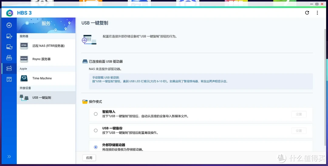This screenshot has width=328, height=166.
Task: Click the 服务器 section label
Action: pos(24,36)
